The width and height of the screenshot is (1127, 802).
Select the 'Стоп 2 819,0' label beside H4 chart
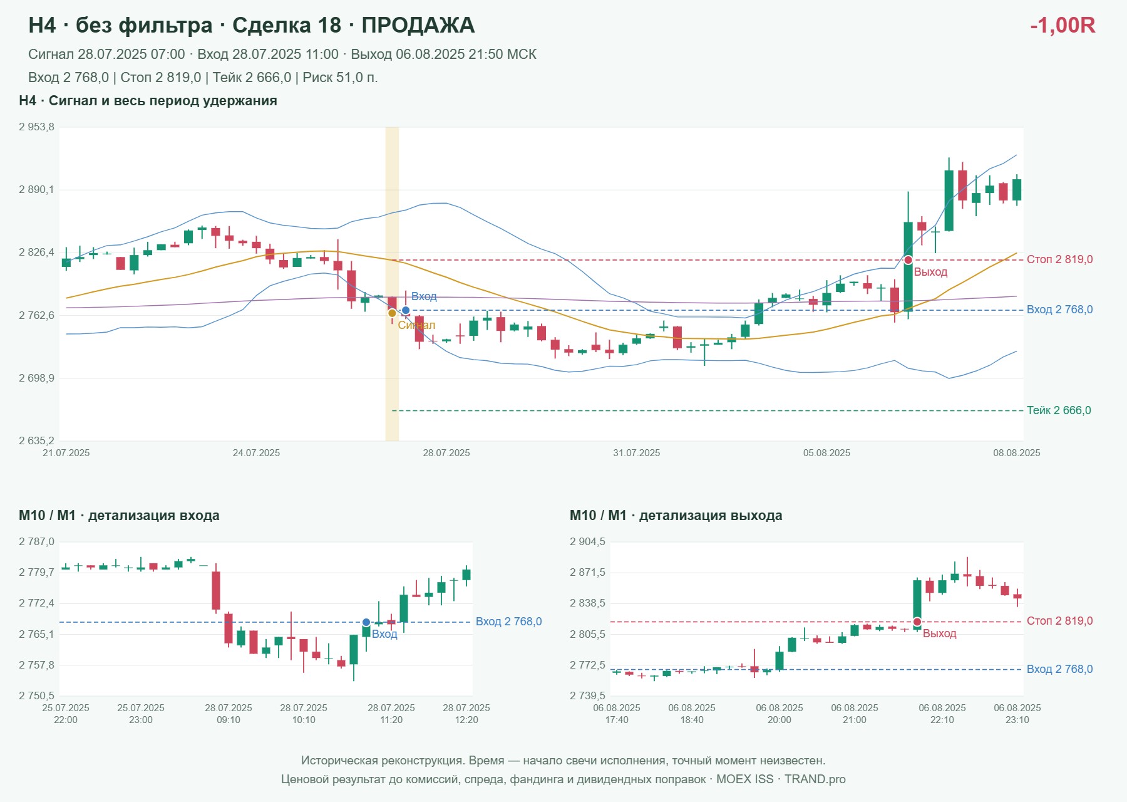(x=1059, y=259)
